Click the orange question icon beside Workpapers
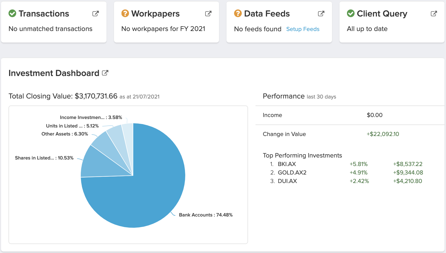Image resolution: width=446 pixels, height=253 pixels. 125,14
